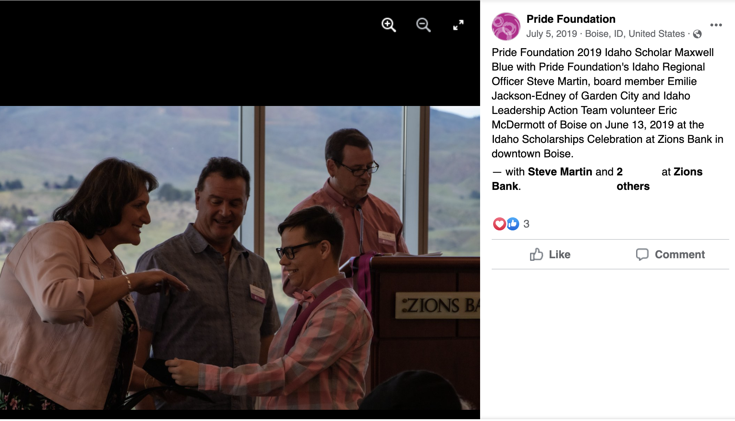Open the post options three-dot menu
The height and width of the screenshot is (421, 735).
[x=716, y=25]
